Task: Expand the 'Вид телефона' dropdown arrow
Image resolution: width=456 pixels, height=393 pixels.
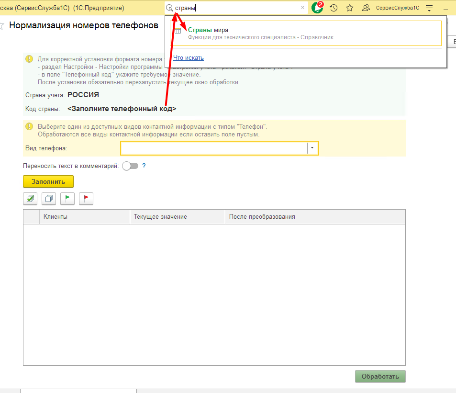Action: [312, 148]
